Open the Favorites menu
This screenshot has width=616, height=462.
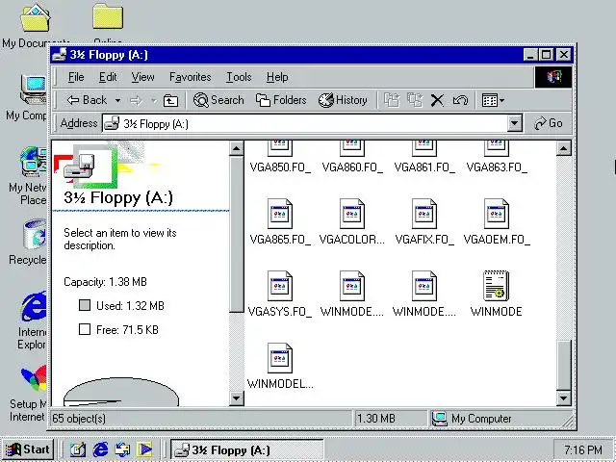[191, 77]
